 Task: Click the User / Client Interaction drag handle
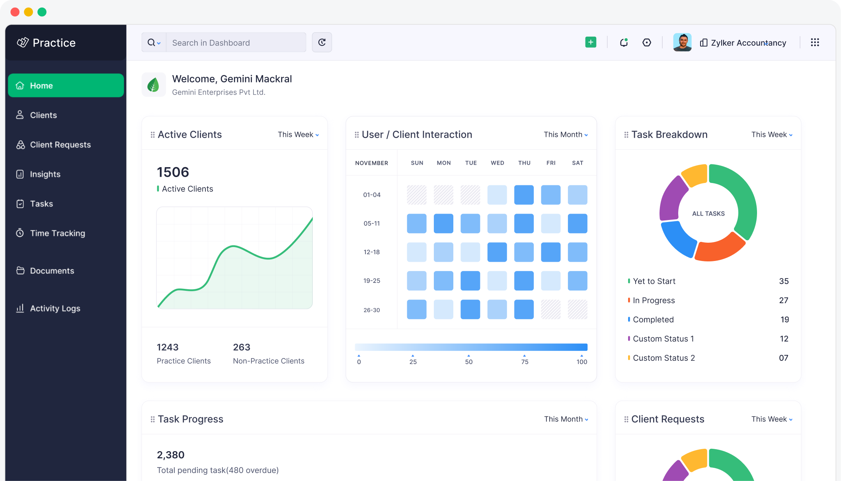point(357,135)
